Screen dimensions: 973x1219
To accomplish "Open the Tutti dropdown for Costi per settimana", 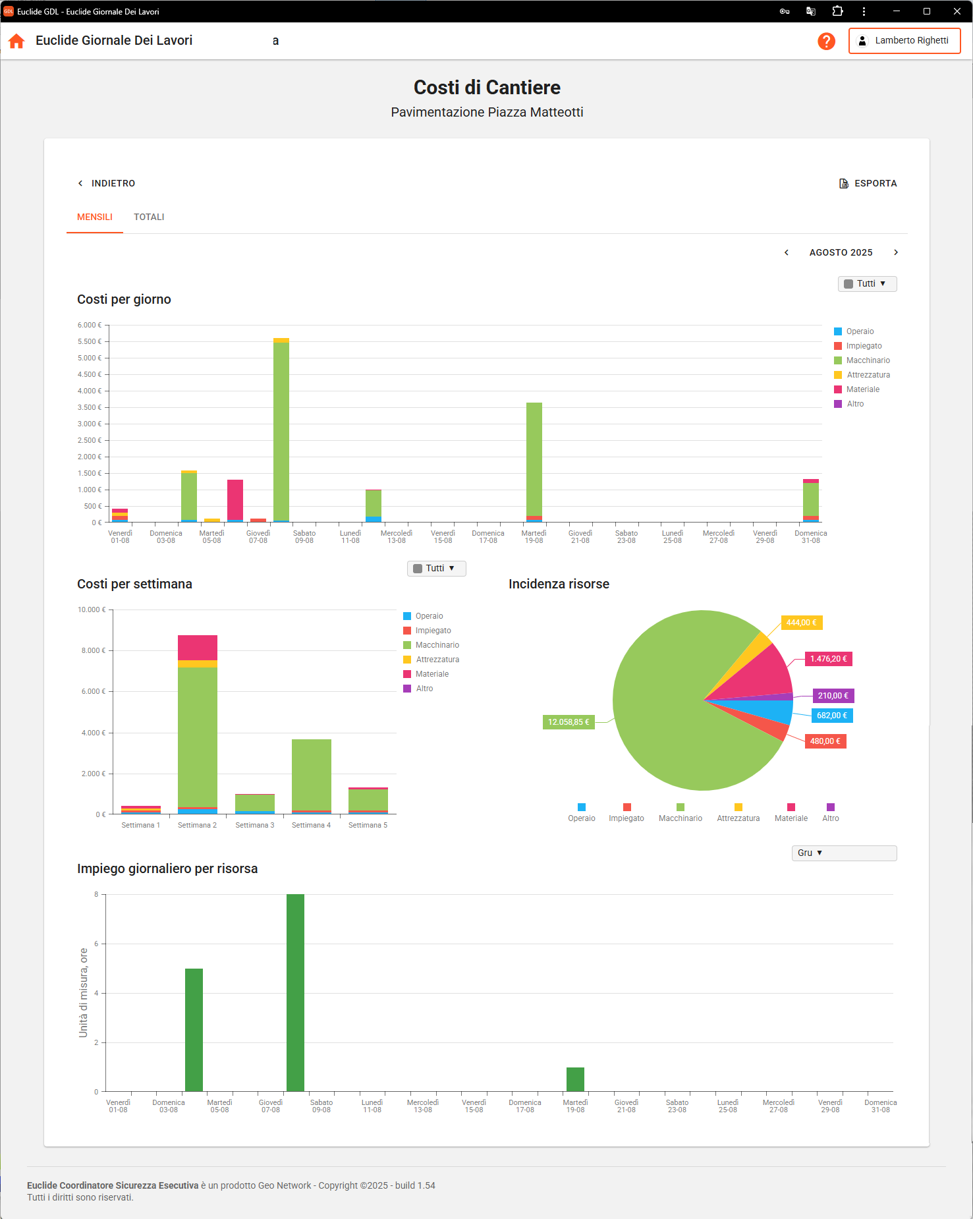I will click(436, 569).
